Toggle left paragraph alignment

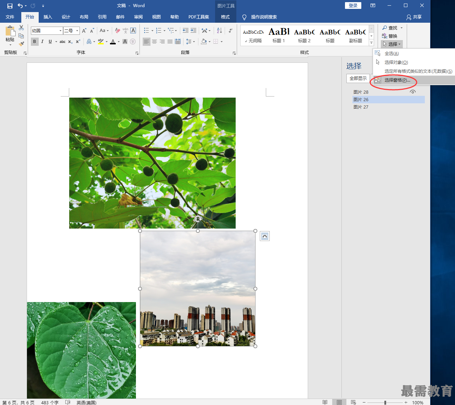[x=147, y=42]
